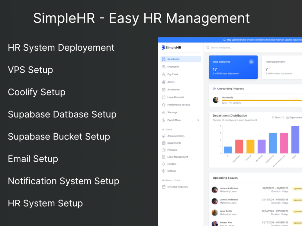Click the SimpleHR logo
302x226 pixels.
[x=171, y=47]
